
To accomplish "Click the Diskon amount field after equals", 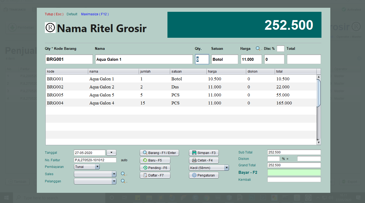I will pyautogui.click(x=309, y=159).
